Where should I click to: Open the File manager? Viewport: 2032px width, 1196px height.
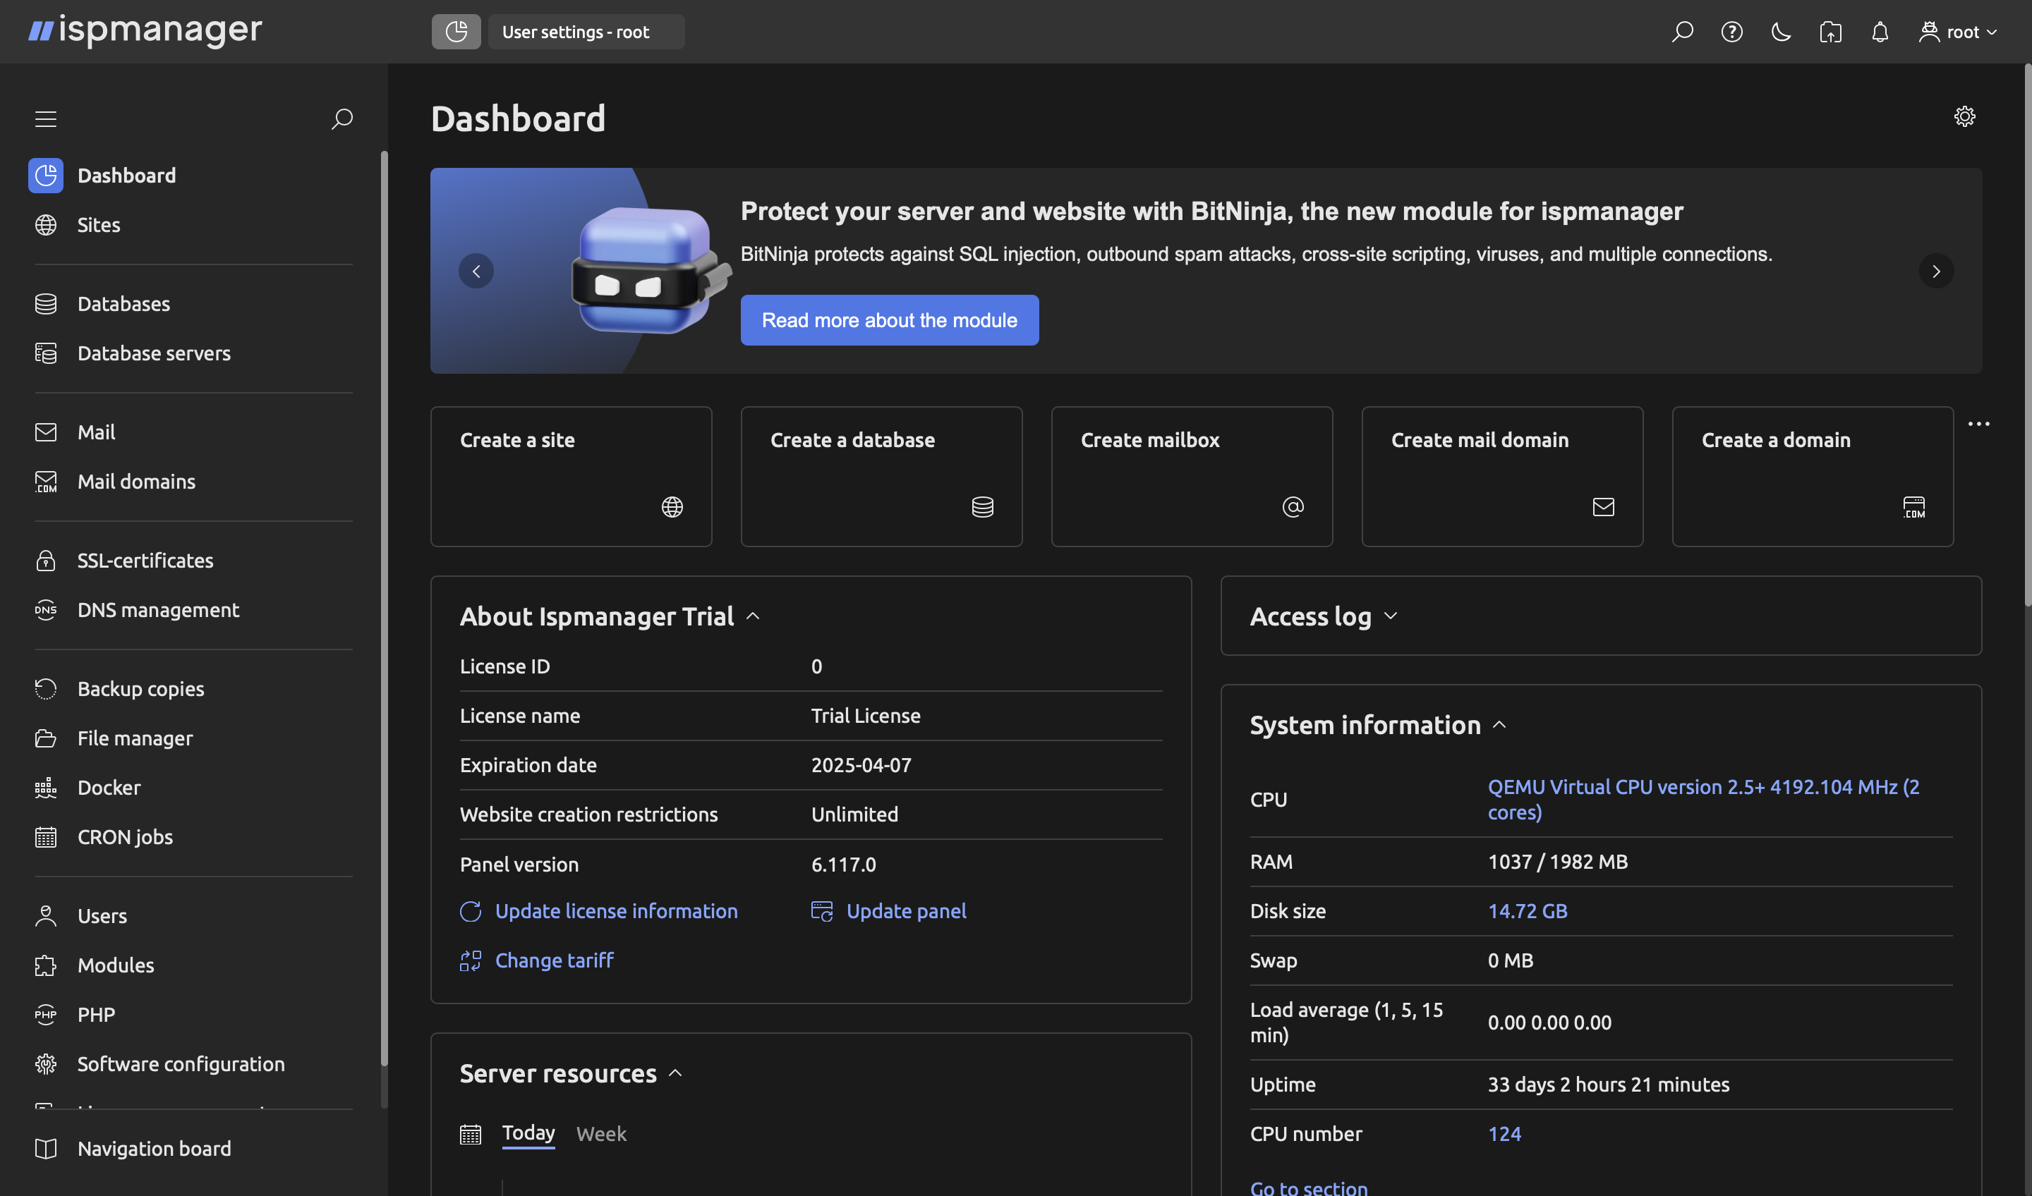[x=135, y=738]
